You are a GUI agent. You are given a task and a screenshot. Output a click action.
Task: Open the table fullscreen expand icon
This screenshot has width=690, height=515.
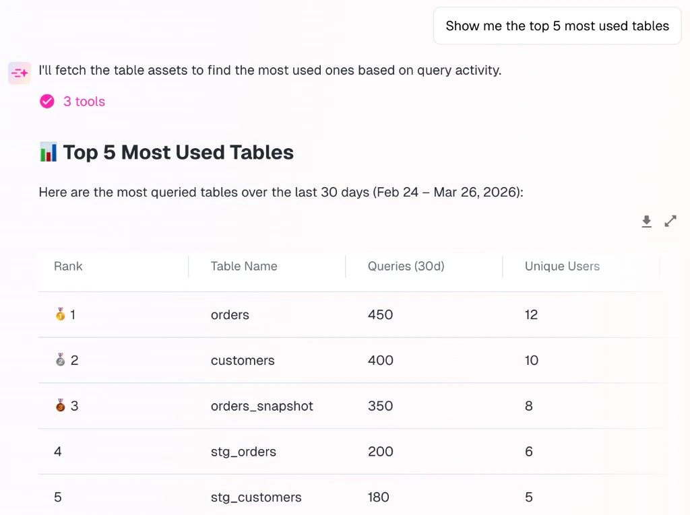(670, 221)
